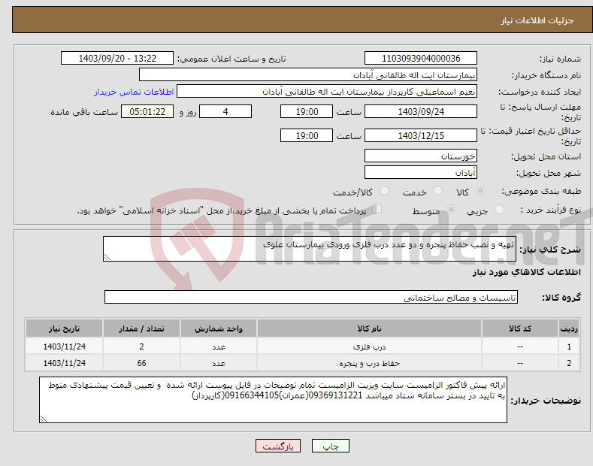Click the need number field 1103093904000036
Screen dimensions: 593x466
[x=421, y=59]
